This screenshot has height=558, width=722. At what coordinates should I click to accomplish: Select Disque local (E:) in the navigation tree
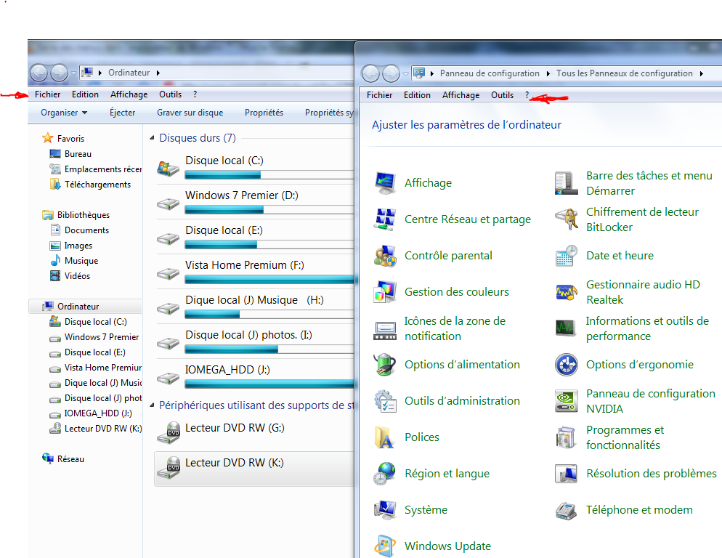coord(95,352)
